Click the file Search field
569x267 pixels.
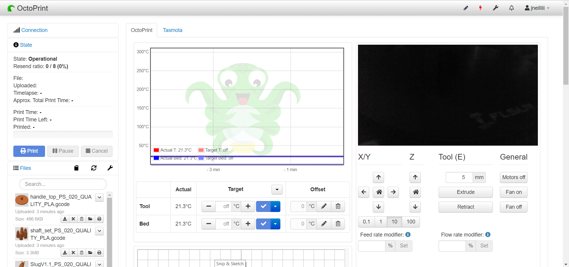pyautogui.click(x=63, y=184)
